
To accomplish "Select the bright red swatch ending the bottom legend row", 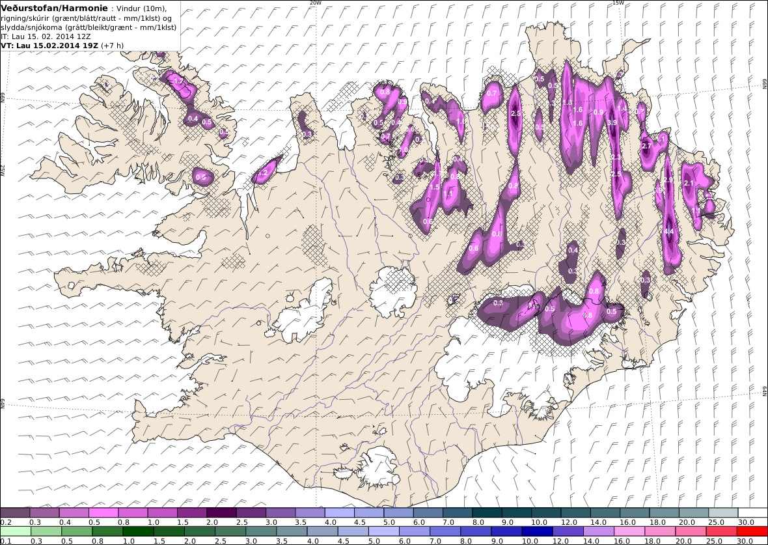I will 752,531.
